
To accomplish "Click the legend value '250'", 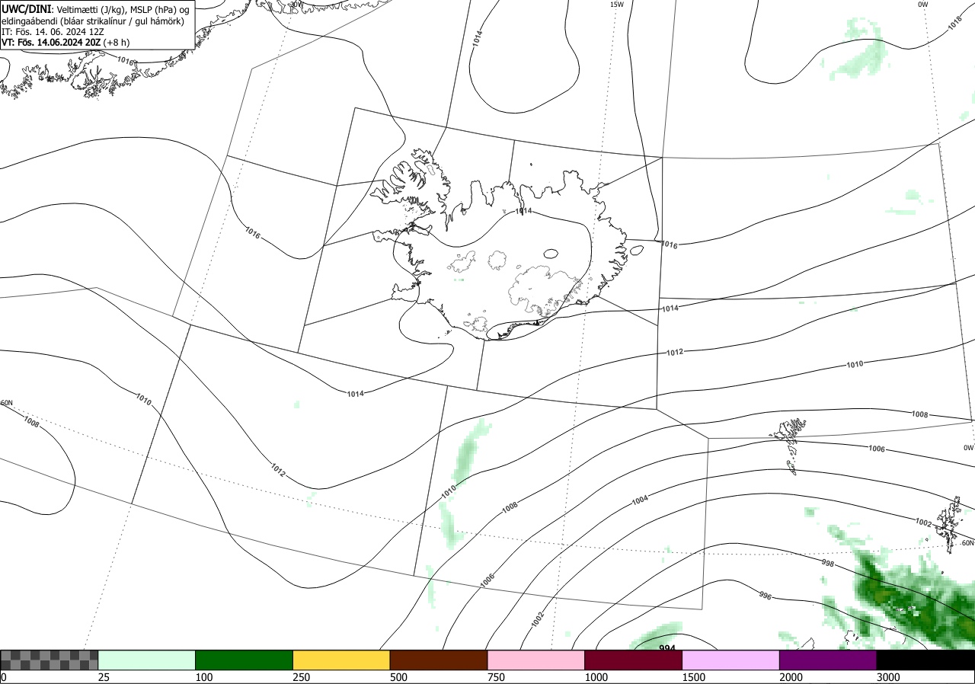I will coord(302,677).
